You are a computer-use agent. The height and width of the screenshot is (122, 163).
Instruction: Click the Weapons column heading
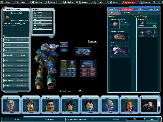coord(112,16)
